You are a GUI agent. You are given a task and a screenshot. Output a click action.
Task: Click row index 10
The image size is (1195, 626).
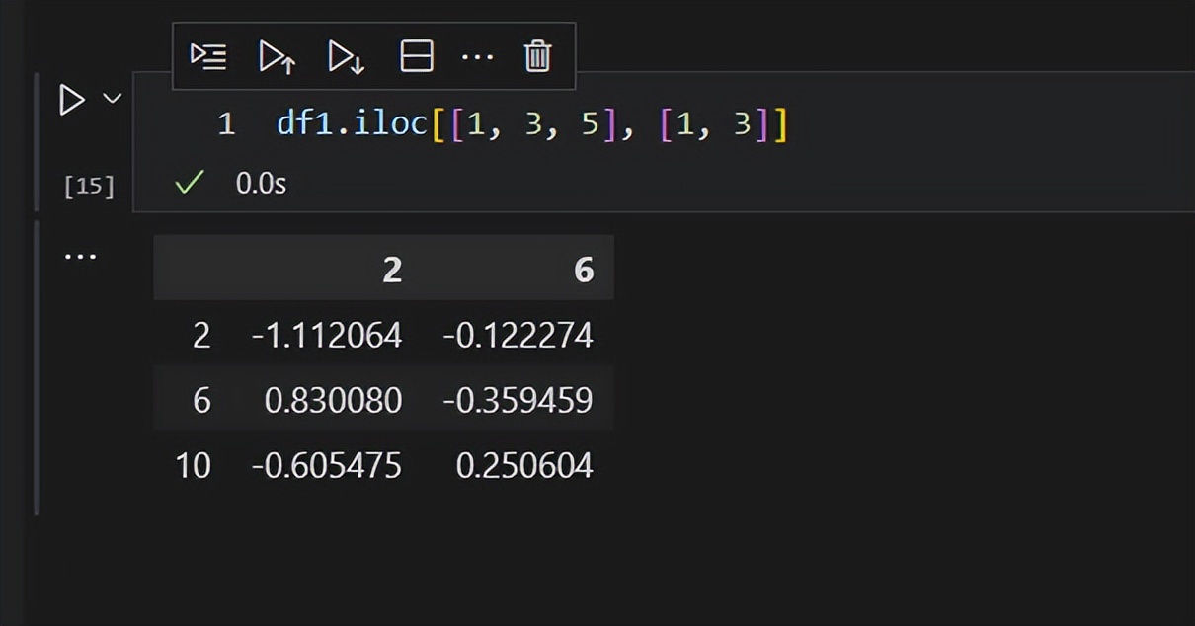(193, 465)
